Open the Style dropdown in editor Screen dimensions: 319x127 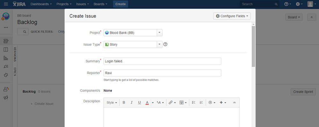coord(111,103)
